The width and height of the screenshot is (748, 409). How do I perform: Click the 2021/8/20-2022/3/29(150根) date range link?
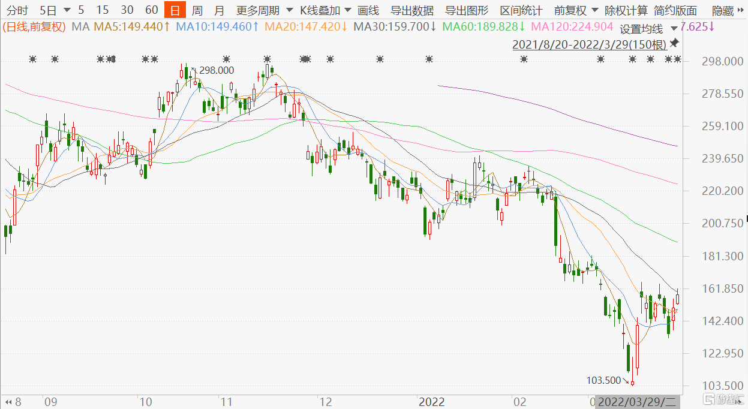(x=589, y=44)
